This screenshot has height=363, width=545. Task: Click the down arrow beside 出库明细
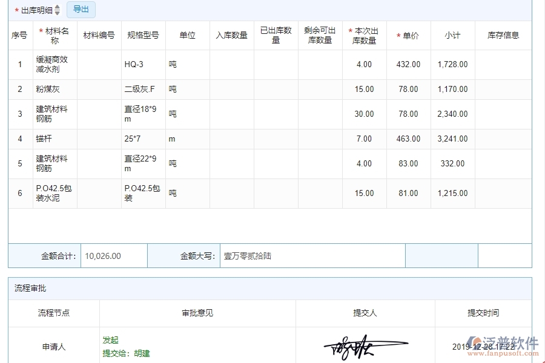(57, 11)
